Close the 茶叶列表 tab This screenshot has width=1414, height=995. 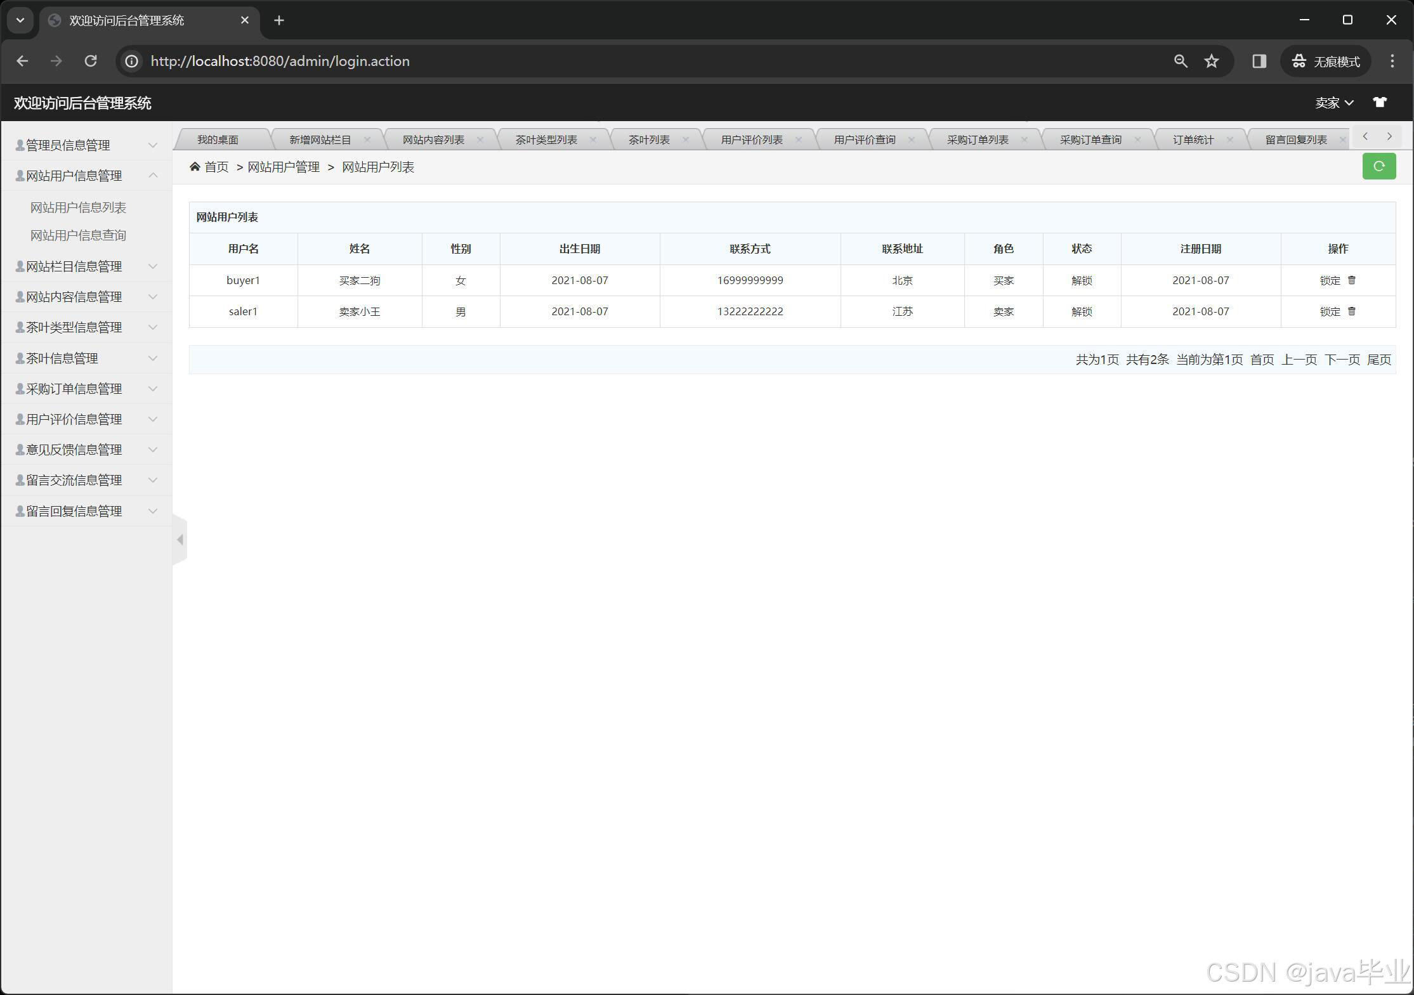pos(685,140)
